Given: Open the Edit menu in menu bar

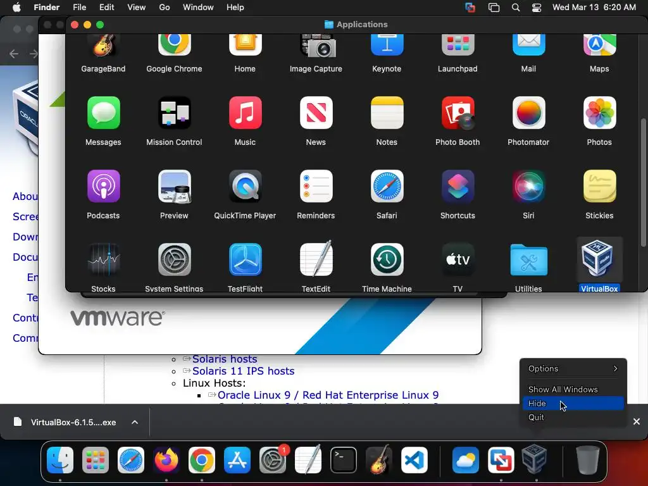Looking at the screenshot, I should (106, 8).
